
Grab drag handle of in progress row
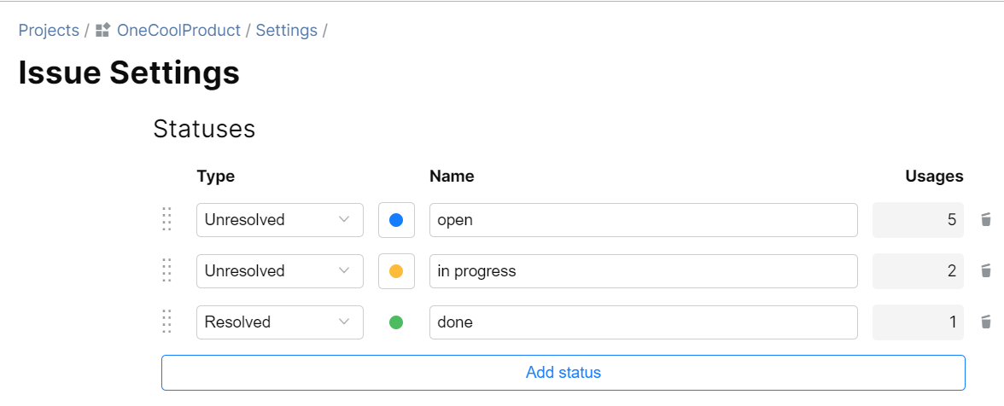click(167, 271)
